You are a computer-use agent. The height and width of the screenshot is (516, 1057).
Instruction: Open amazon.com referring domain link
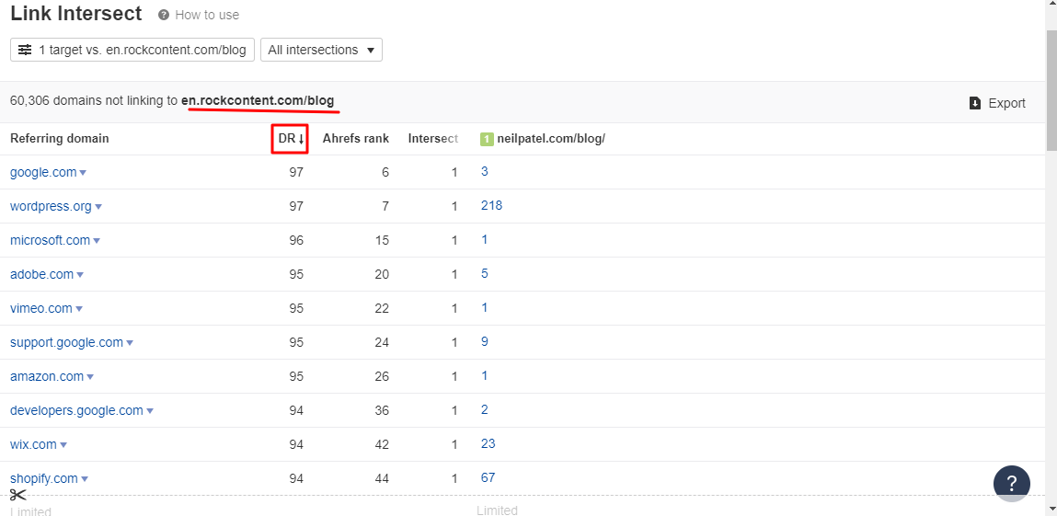pyautogui.click(x=47, y=376)
